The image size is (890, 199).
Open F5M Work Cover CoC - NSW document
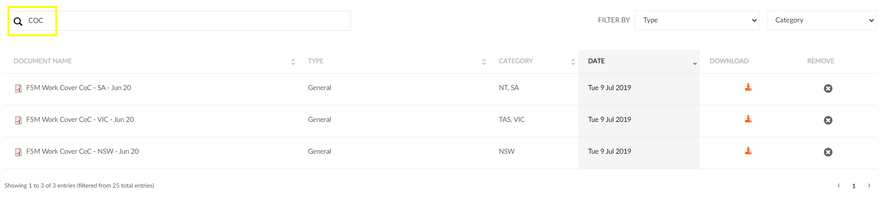tap(83, 151)
